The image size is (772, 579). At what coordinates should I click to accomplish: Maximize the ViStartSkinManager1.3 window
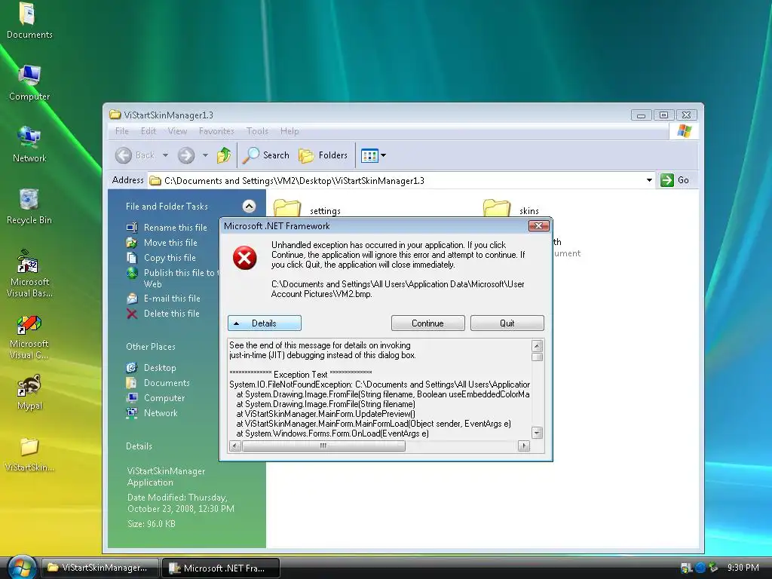point(663,115)
